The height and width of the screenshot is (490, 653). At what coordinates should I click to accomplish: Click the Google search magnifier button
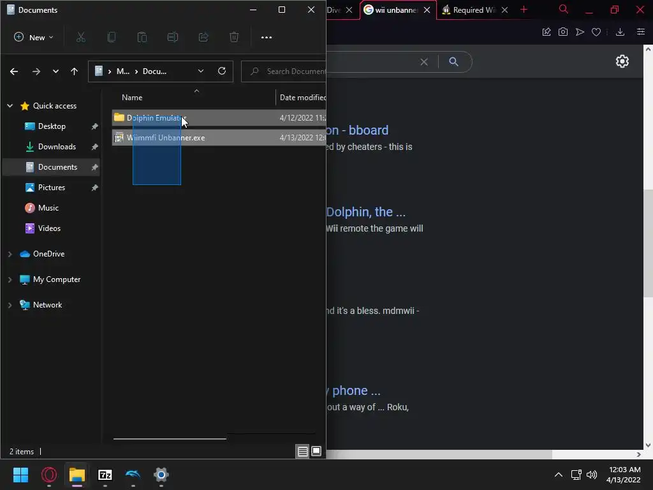pyautogui.click(x=454, y=62)
